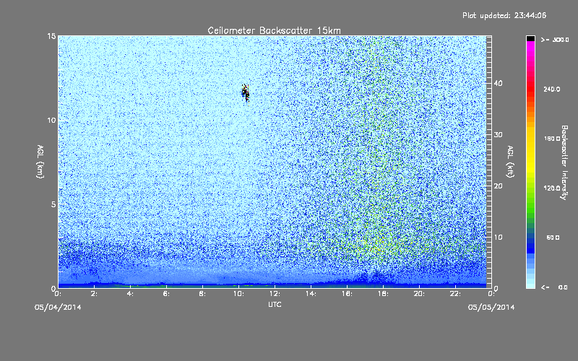Click the black-red high-backscatter cluster near 12 km
Viewport: 578px width, 361px height.
[246, 93]
